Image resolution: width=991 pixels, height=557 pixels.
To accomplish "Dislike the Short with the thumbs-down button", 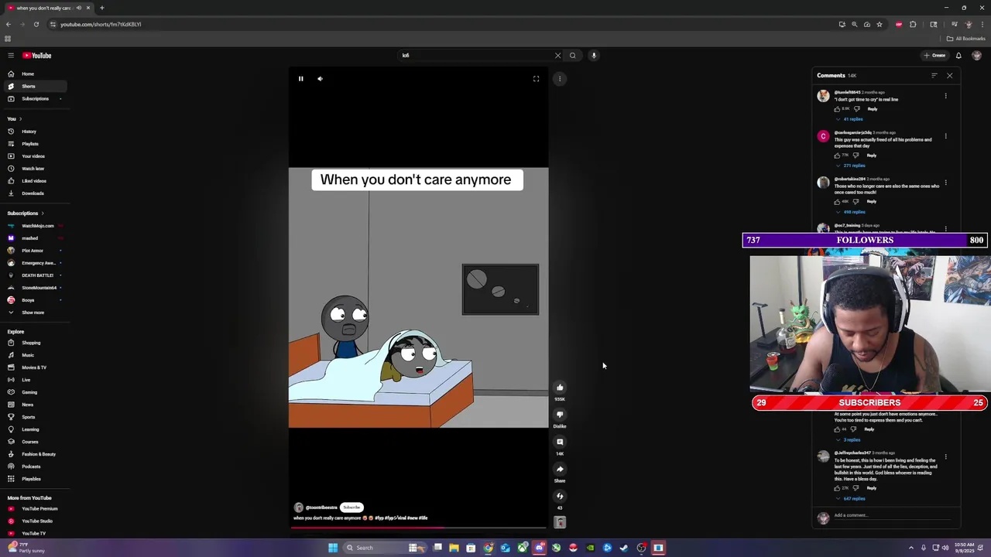I will coord(560,415).
